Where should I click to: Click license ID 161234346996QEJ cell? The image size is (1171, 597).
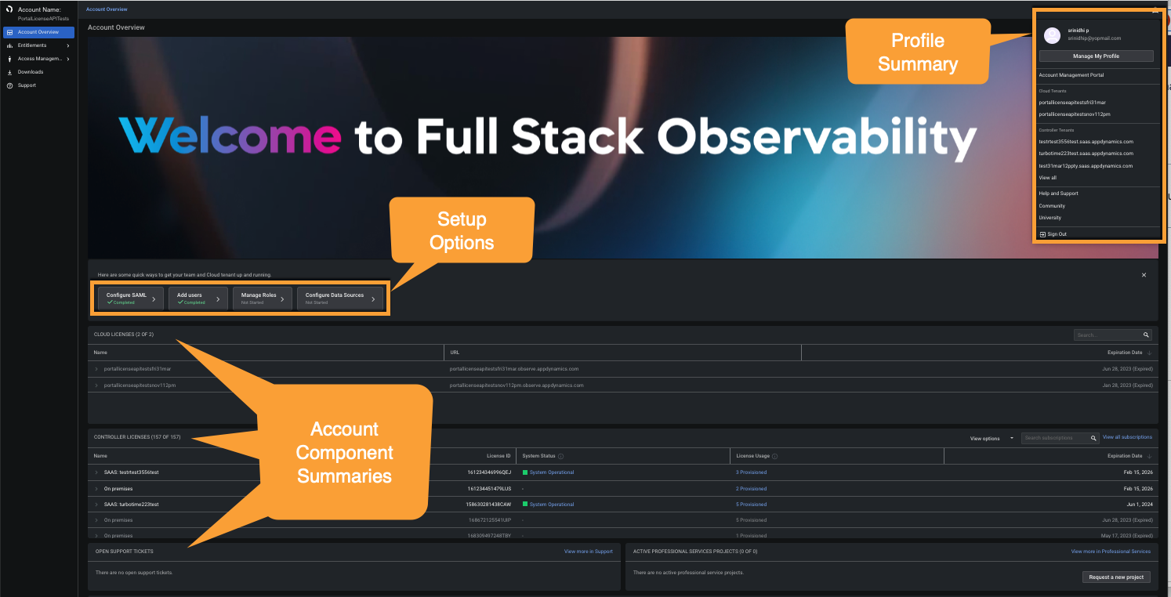489,472
